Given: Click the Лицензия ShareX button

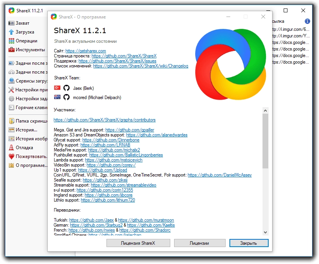Looking at the screenshot, I should pos(138,243).
